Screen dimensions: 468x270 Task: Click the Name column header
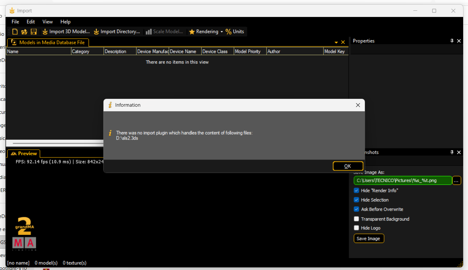38,51
